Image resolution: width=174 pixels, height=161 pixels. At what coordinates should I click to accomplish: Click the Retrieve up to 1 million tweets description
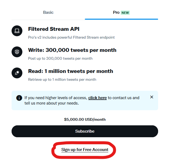(x=62, y=79)
